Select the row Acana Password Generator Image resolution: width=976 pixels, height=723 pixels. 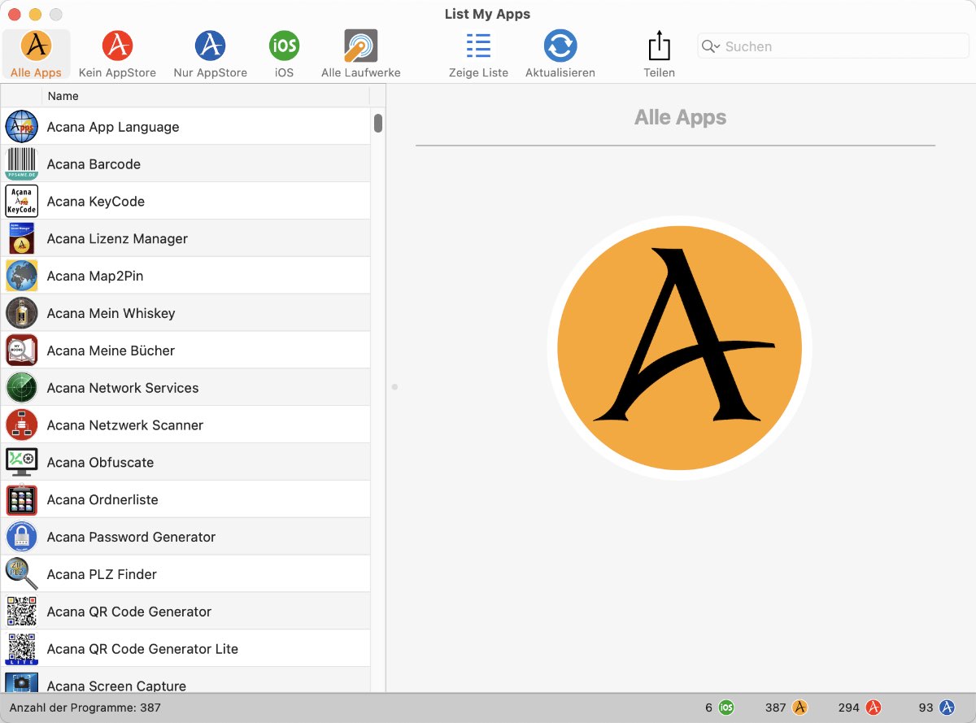click(185, 537)
